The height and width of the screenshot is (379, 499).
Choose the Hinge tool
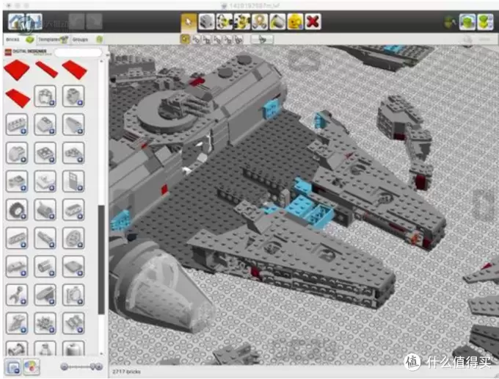[x=225, y=21]
